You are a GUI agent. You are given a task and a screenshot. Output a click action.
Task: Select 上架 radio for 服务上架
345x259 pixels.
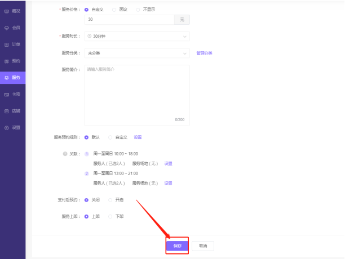pos(86,217)
